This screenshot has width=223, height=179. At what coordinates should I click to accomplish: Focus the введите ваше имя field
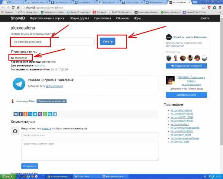(x=90, y=135)
